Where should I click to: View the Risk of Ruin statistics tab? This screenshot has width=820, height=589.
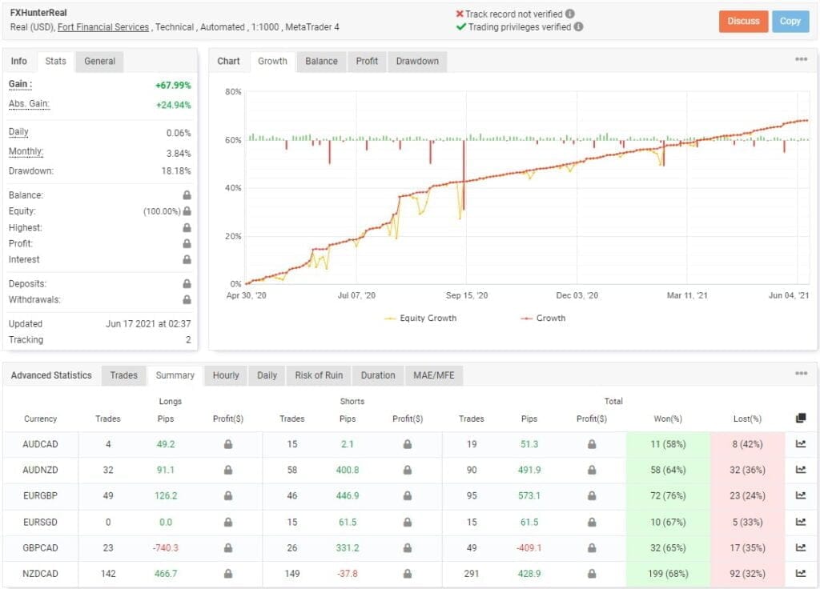318,375
